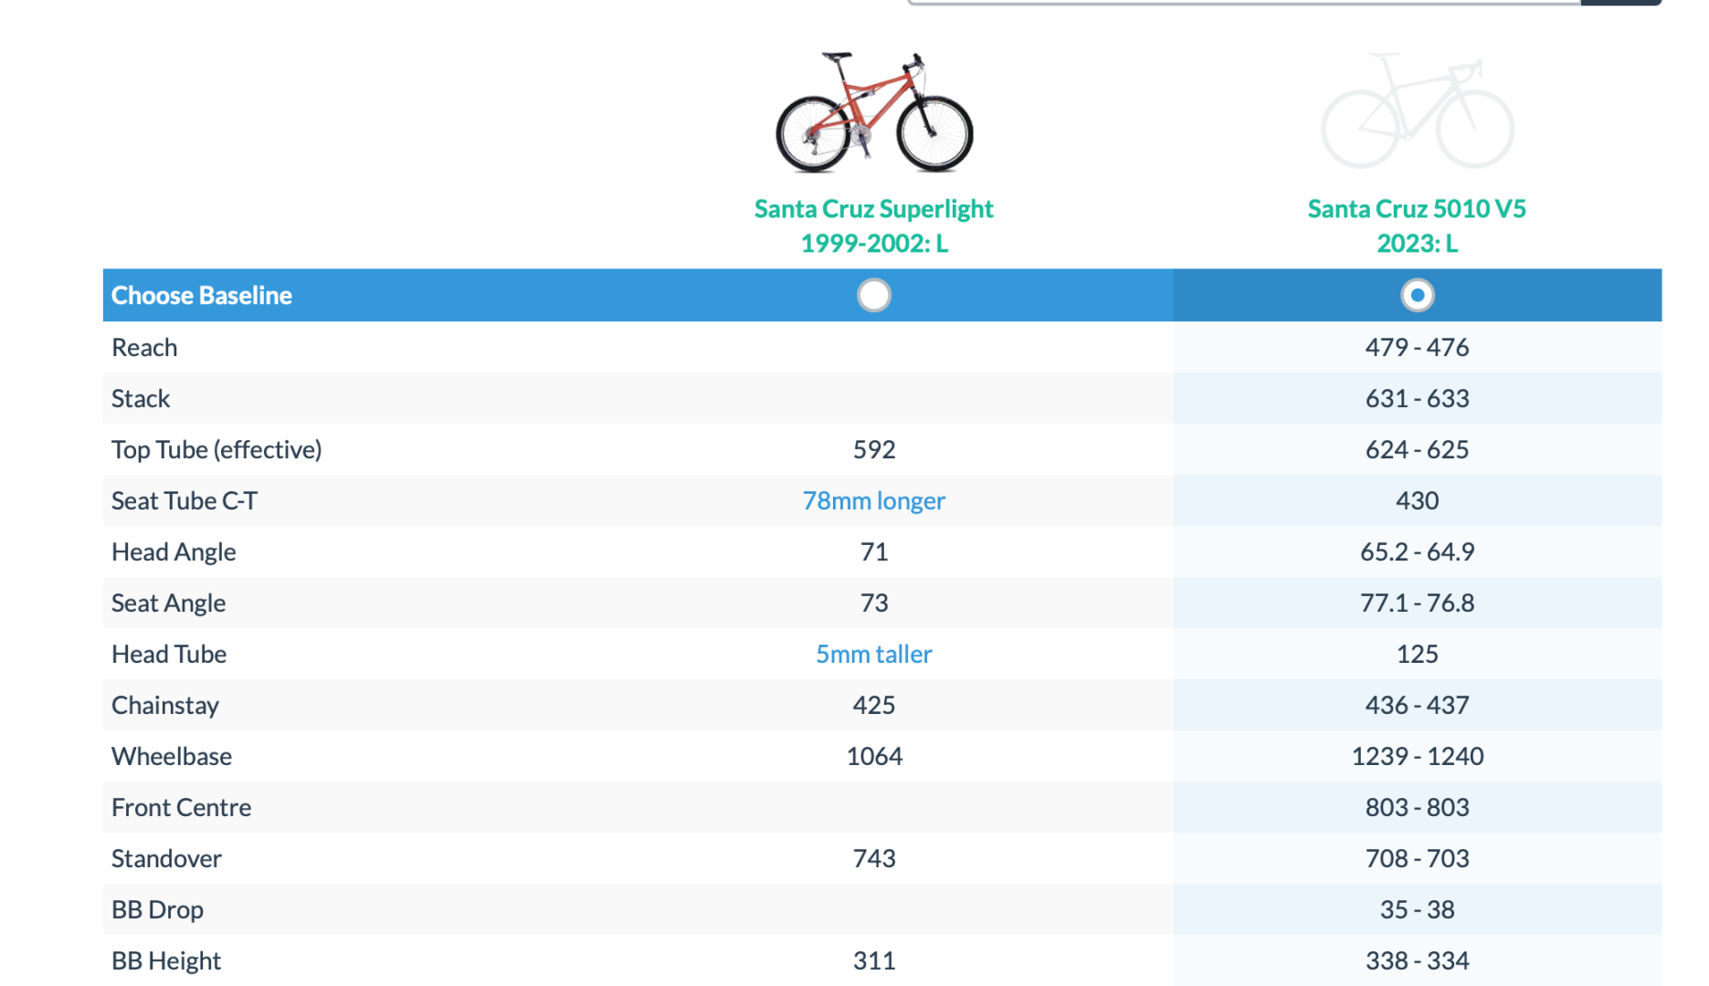Click the Superlight Standover value 743
The width and height of the screenshot is (1709, 986).
(x=873, y=858)
